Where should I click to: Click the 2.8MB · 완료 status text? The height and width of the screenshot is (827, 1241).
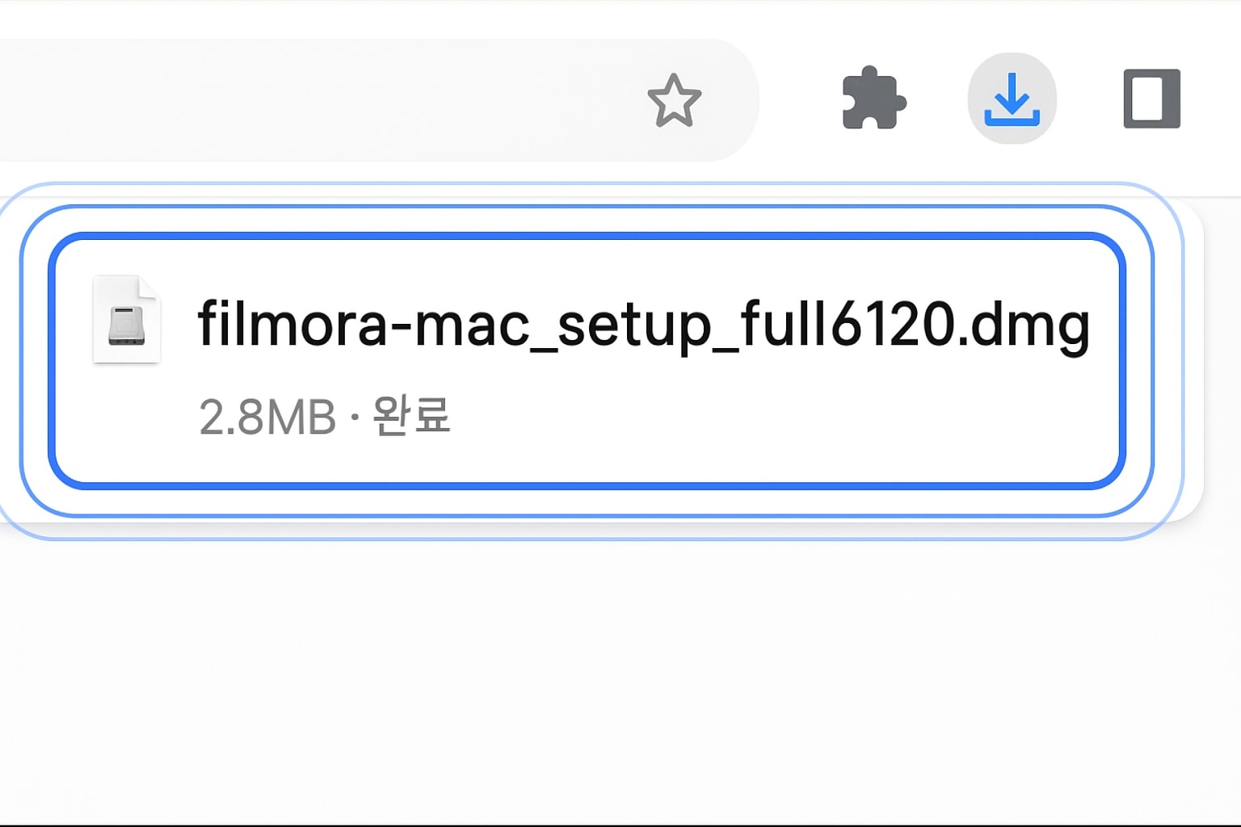[324, 416]
